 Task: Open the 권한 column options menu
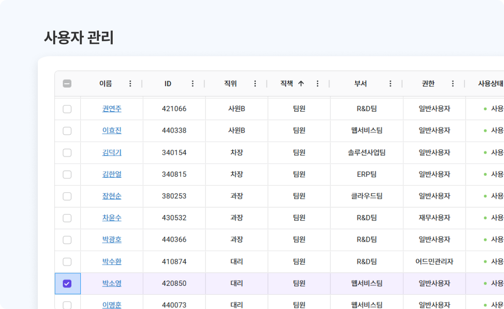[453, 84]
